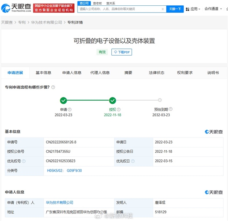Open classification link G09F9/30
This screenshot has width=228, height=221.
pyautogui.click(x=74, y=171)
